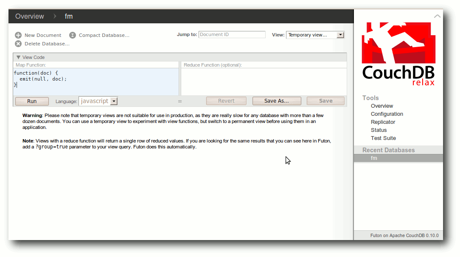Click the Save As... button
460x257 pixels.
coord(277,101)
